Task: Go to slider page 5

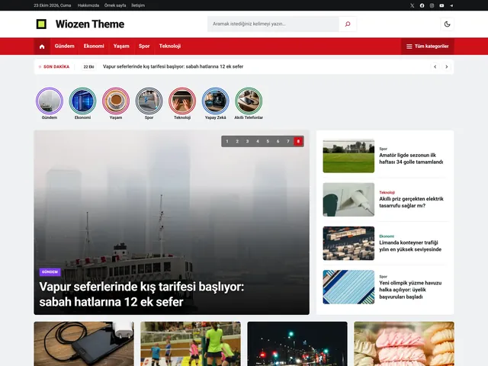Action: tap(268, 141)
